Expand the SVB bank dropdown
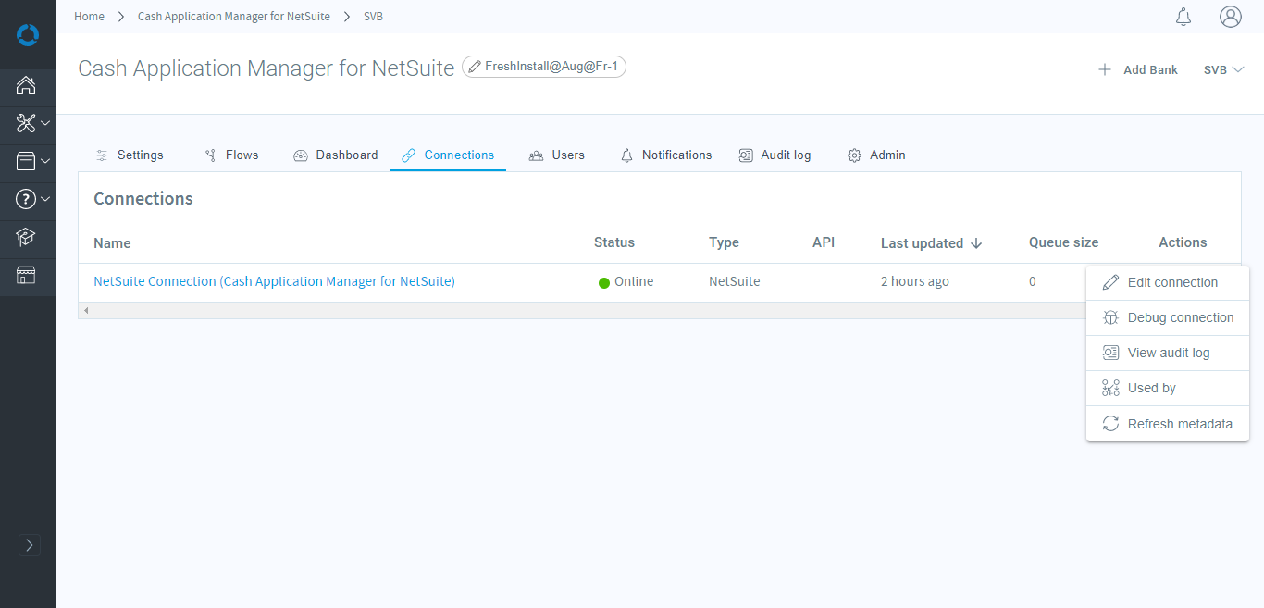Screen dimensions: 1264x608 coord(1223,69)
